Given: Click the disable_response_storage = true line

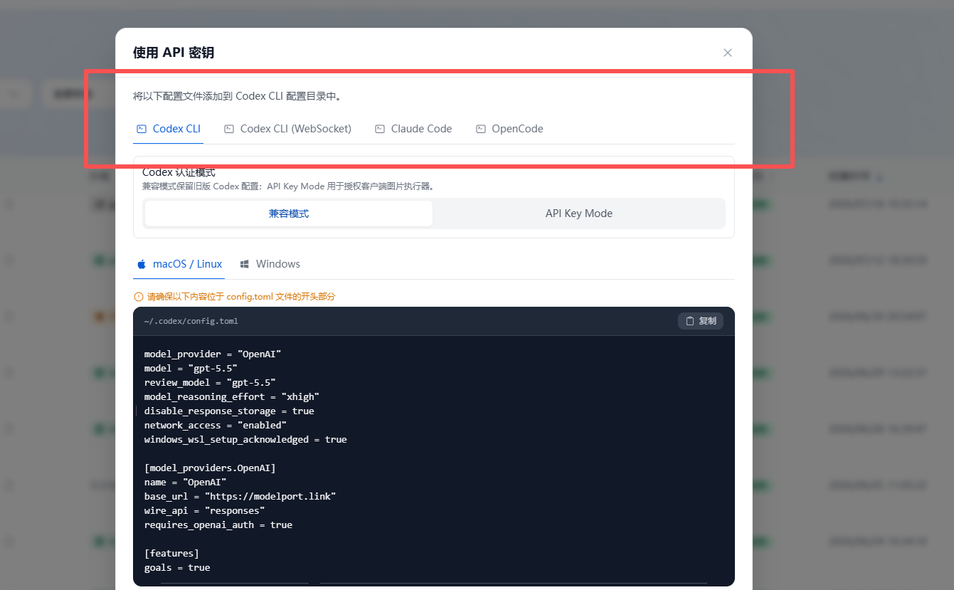Looking at the screenshot, I should point(229,411).
